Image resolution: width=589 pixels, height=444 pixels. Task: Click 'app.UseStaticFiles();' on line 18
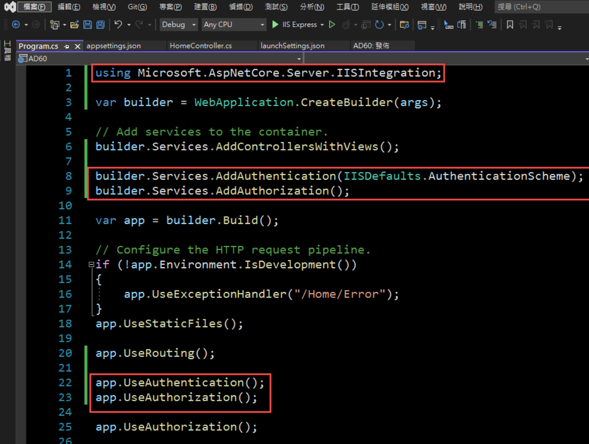(170, 324)
